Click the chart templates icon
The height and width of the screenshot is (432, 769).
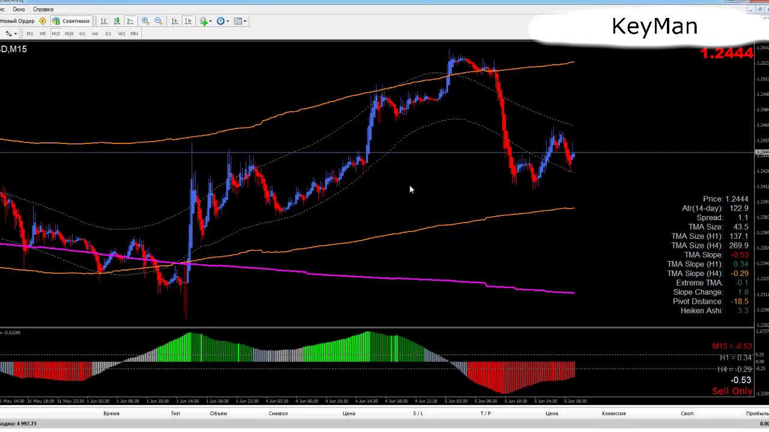[238, 21]
